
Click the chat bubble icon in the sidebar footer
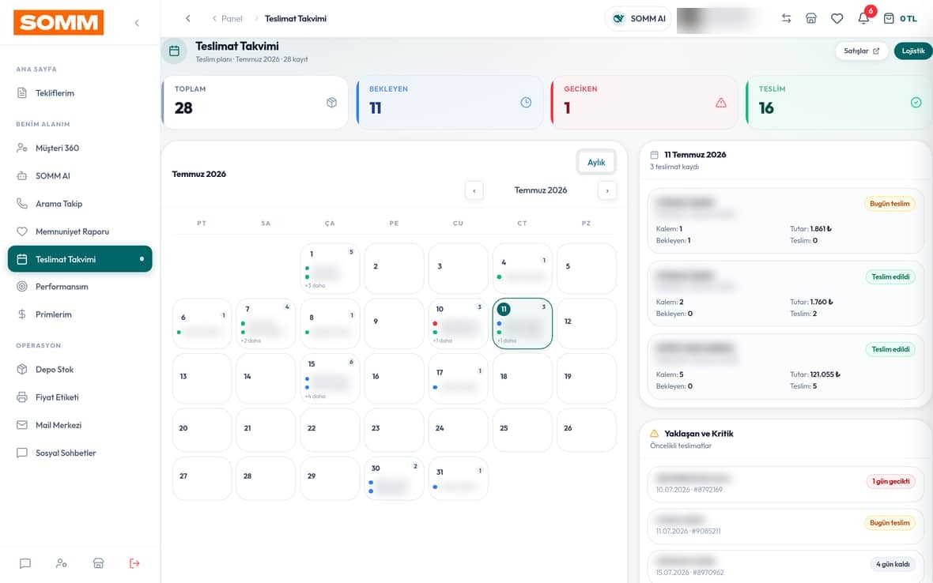[25, 563]
